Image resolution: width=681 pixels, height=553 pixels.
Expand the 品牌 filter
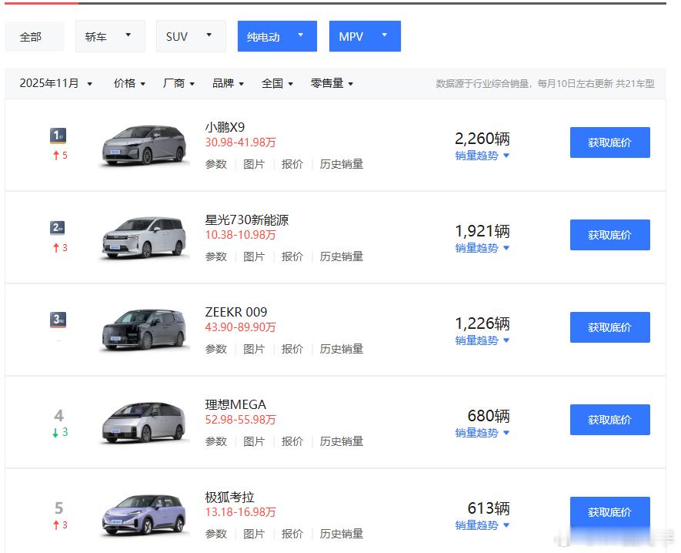pyautogui.click(x=228, y=83)
